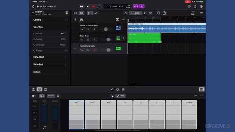Solo the Sense It Shaker Beat track
The height and width of the screenshot is (132, 235).
coord(88,29)
